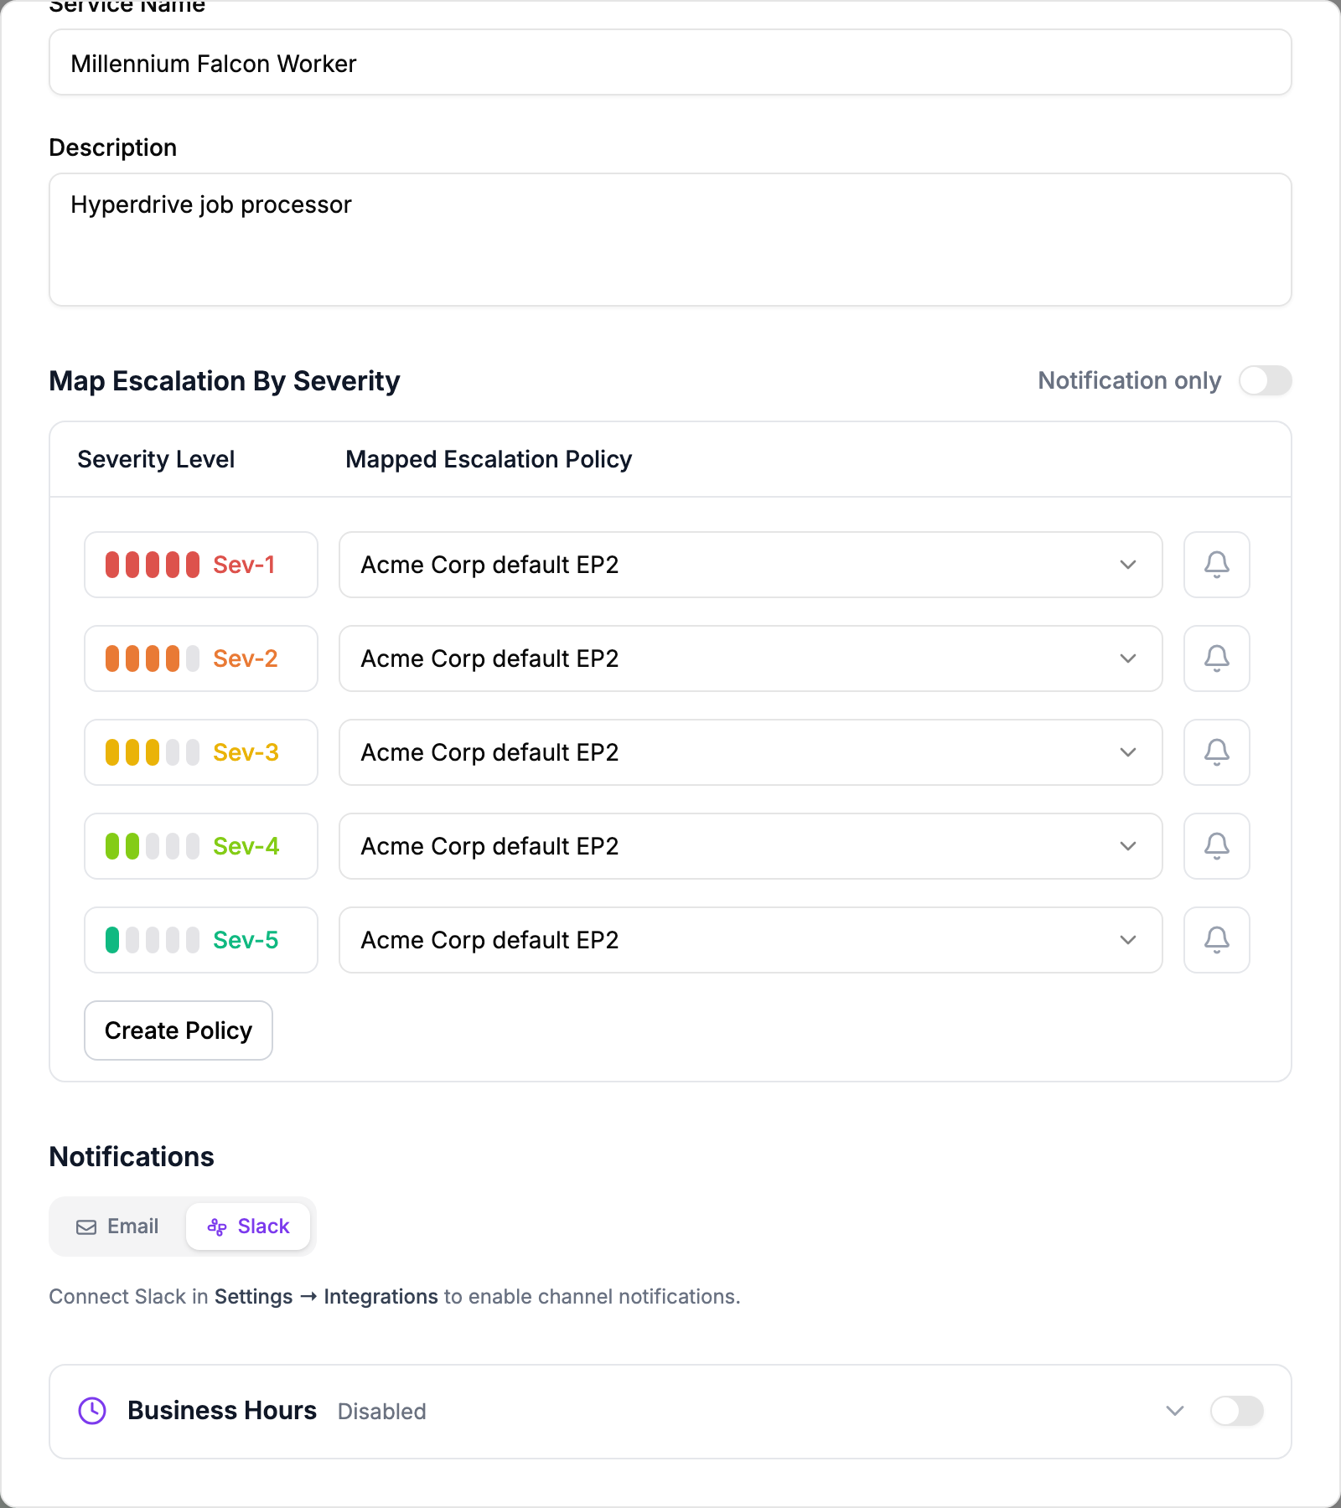1341x1508 pixels.
Task: Click the bell icon for Sev-5
Action: click(x=1216, y=940)
